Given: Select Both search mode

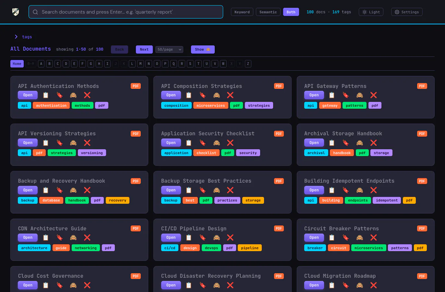Looking at the screenshot, I should [x=291, y=12].
